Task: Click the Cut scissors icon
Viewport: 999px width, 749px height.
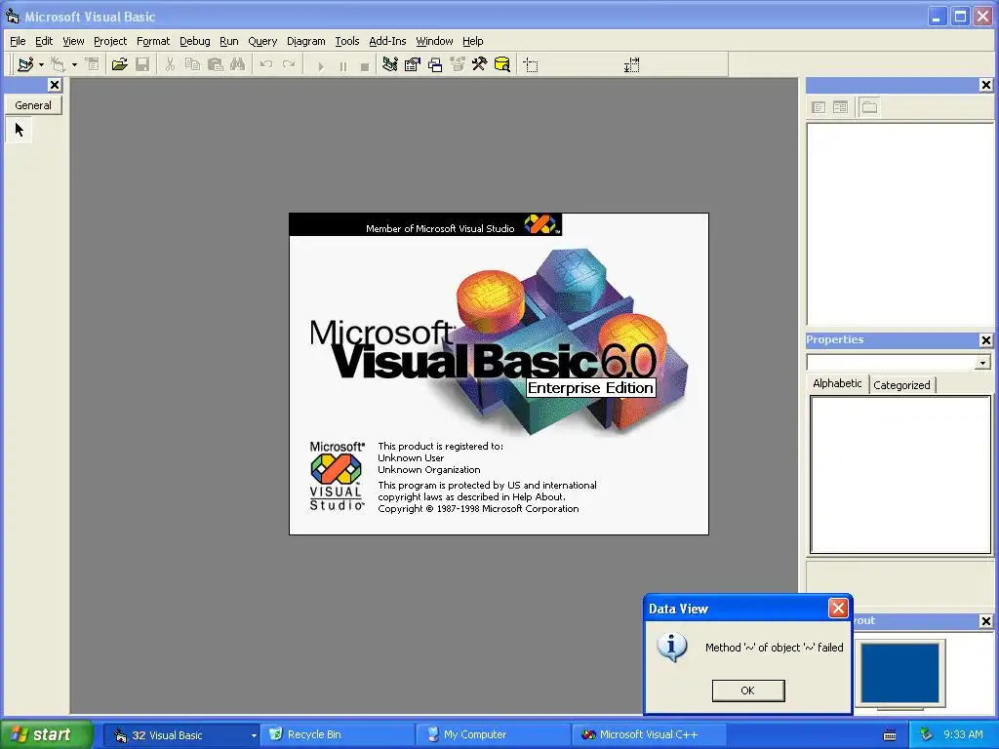Action: 170,64
